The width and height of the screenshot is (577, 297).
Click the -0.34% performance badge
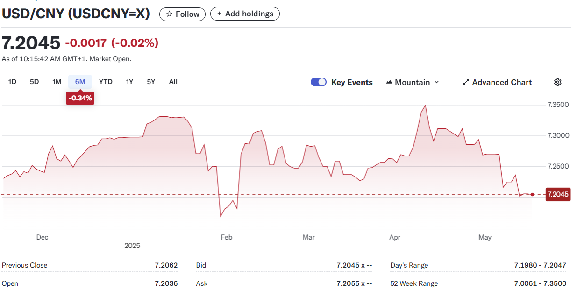click(80, 98)
